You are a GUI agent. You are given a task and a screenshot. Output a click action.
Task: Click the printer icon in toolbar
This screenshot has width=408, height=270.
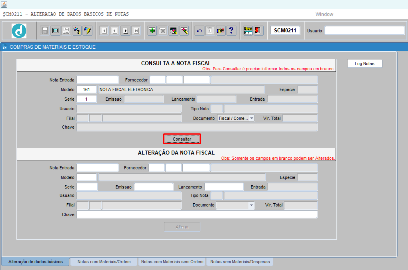coord(66,31)
